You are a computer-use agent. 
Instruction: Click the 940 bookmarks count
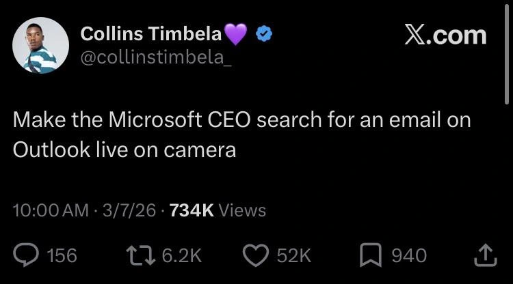tap(408, 256)
